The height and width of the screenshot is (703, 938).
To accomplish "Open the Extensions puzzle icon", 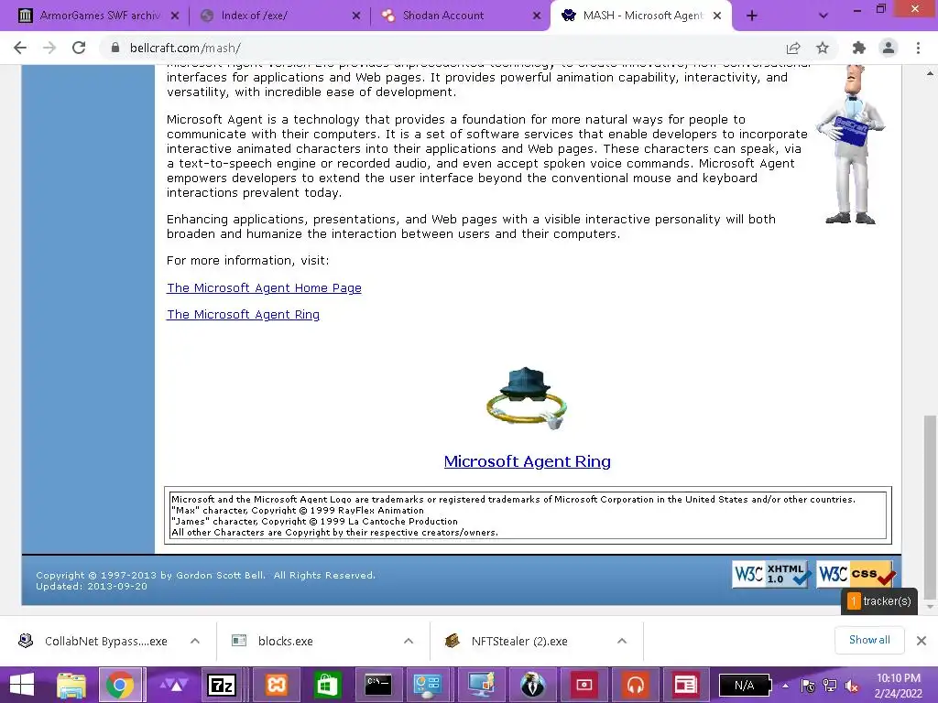I will 859,48.
